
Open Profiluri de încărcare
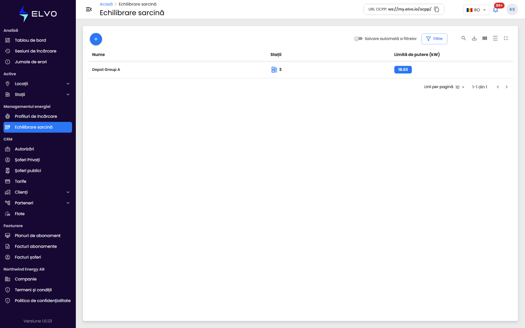point(38,116)
